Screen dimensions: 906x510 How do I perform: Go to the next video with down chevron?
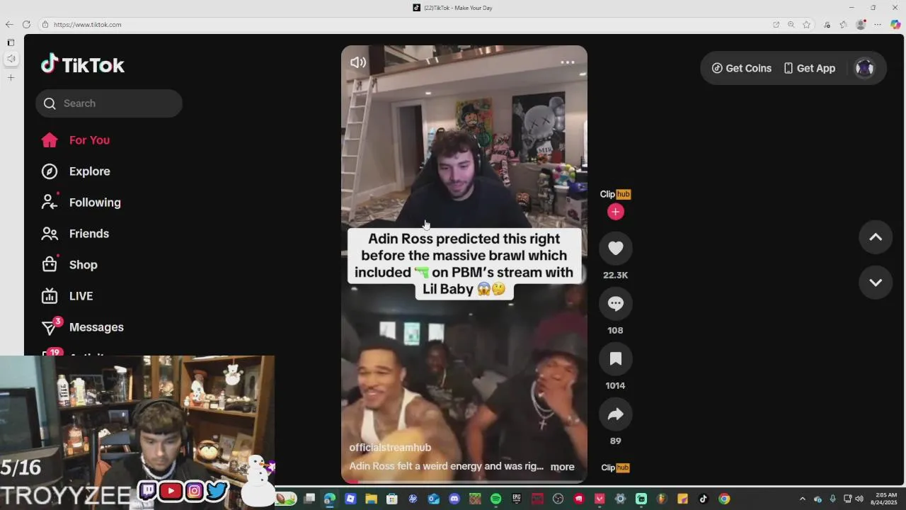coord(876,283)
